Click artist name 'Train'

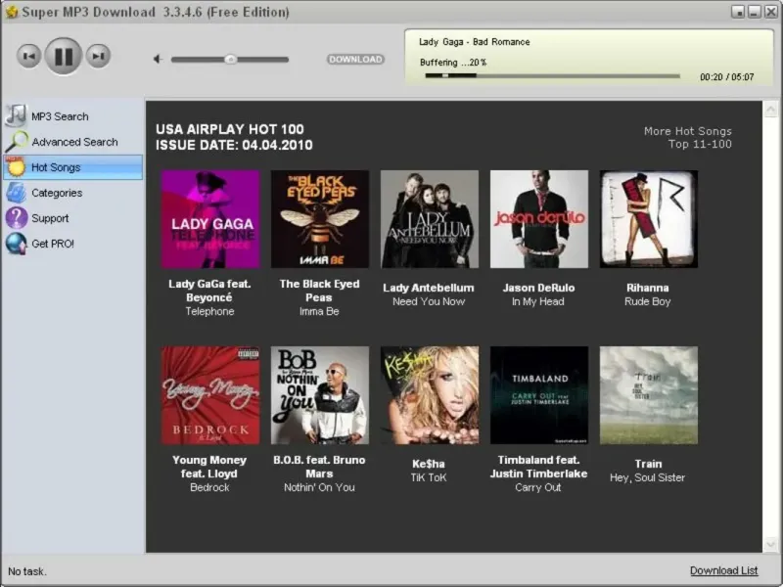point(648,464)
